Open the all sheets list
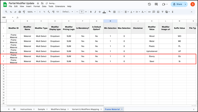Viewport: 198px width, 112px height. (x=14, y=109)
